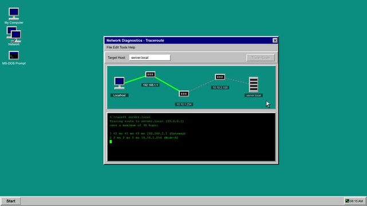Open the File menu
Image resolution: width=367 pixels, height=206 pixels.
[109, 47]
